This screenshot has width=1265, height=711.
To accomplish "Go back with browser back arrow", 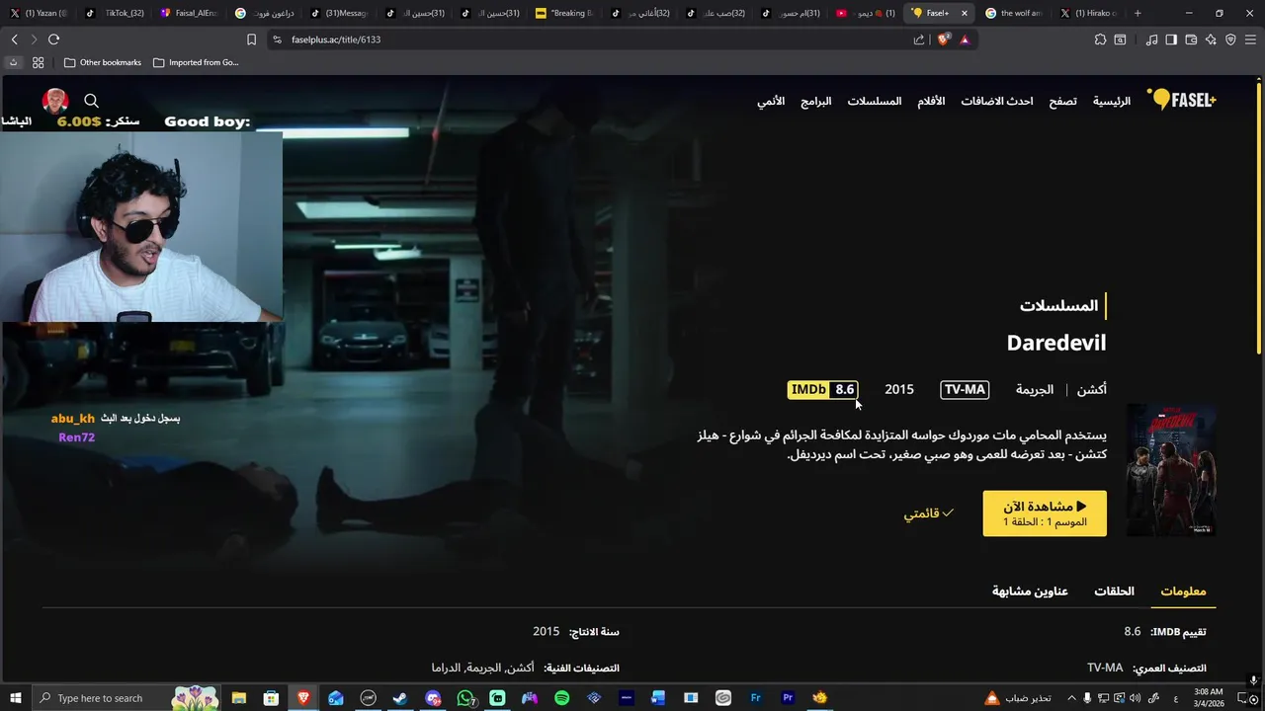I will pos(14,39).
